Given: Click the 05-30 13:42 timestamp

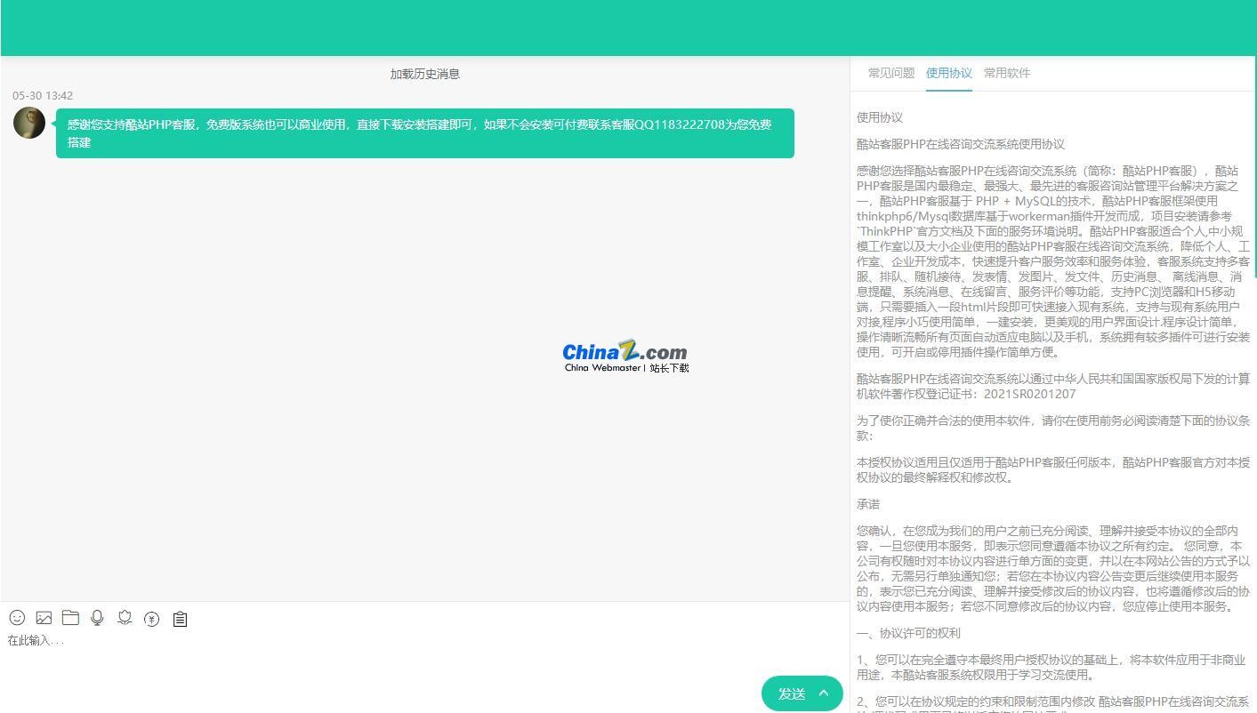Looking at the screenshot, I should (42, 95).
